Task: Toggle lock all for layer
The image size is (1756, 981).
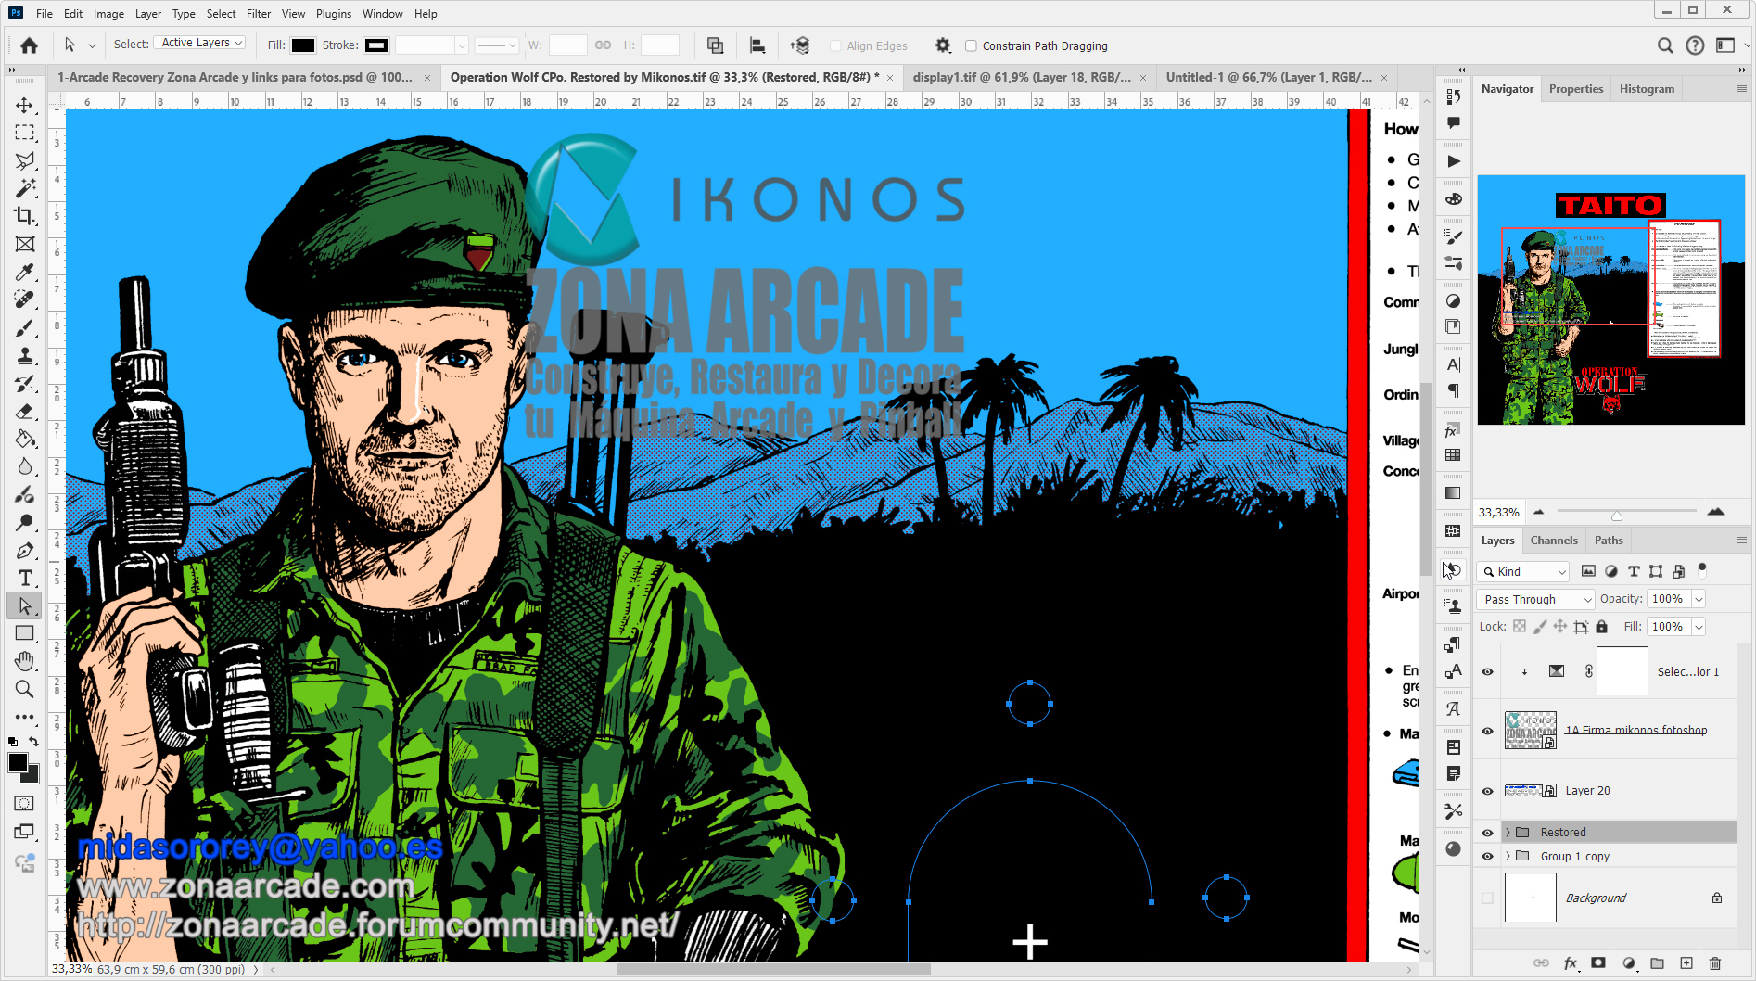Action: pyautogui.click(x=1601, y=627)
